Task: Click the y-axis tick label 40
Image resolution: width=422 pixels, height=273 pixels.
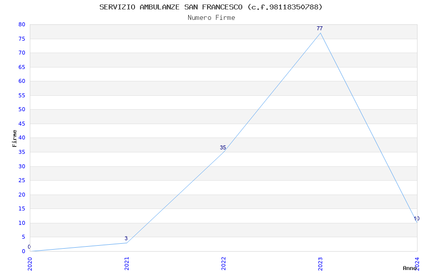Action: click(22, 137)
